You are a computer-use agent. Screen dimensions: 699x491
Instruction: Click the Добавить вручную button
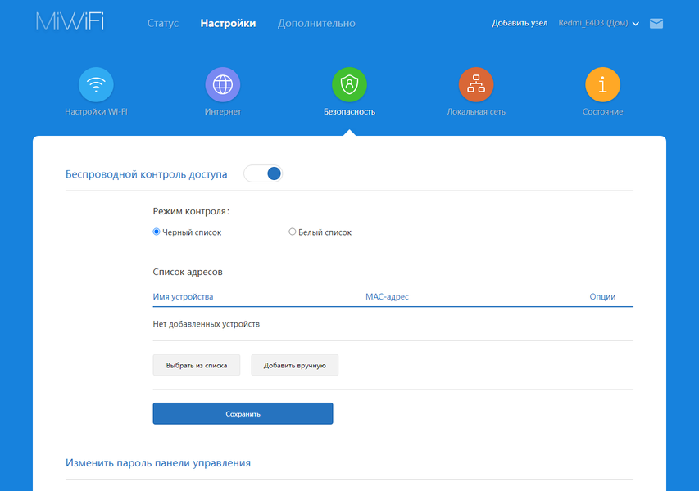(x=295, y=365)
